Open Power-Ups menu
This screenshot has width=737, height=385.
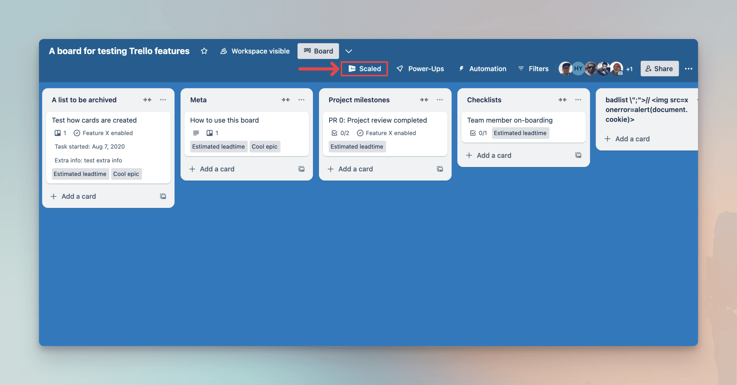click(x=420, y=69)
